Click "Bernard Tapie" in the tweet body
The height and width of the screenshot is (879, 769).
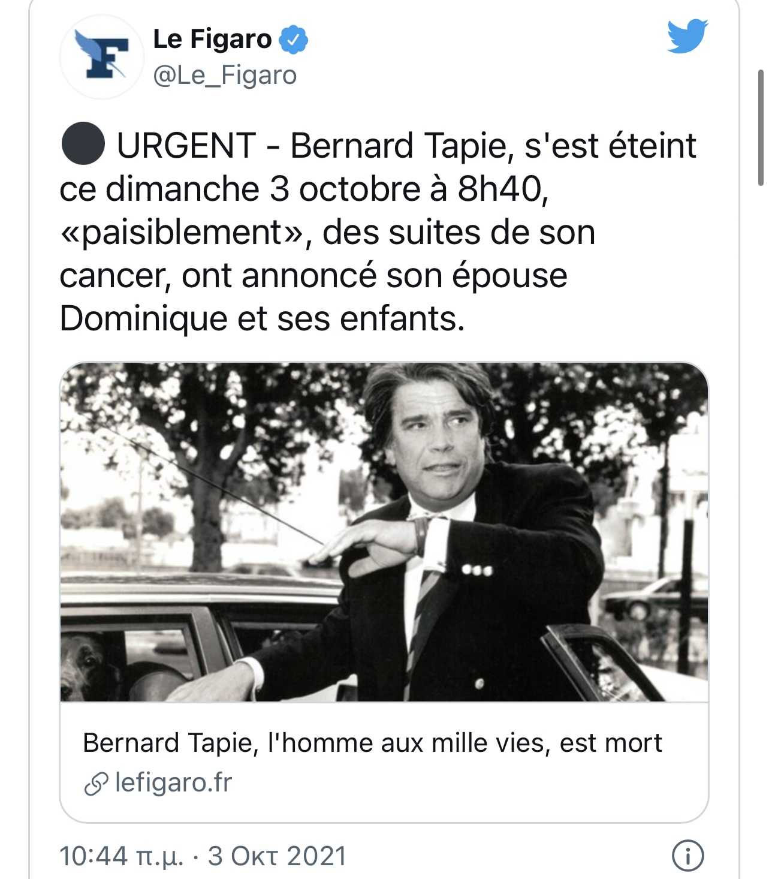click(x=402, y=146)
